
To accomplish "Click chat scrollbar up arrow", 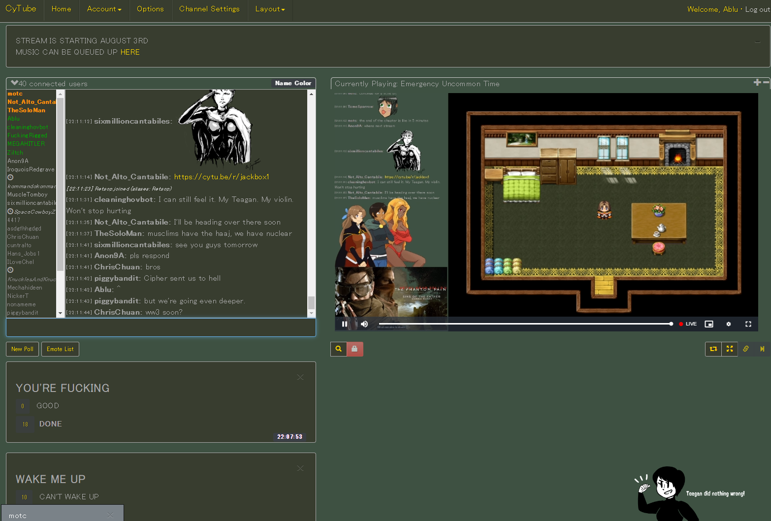I will coord(311,94).
